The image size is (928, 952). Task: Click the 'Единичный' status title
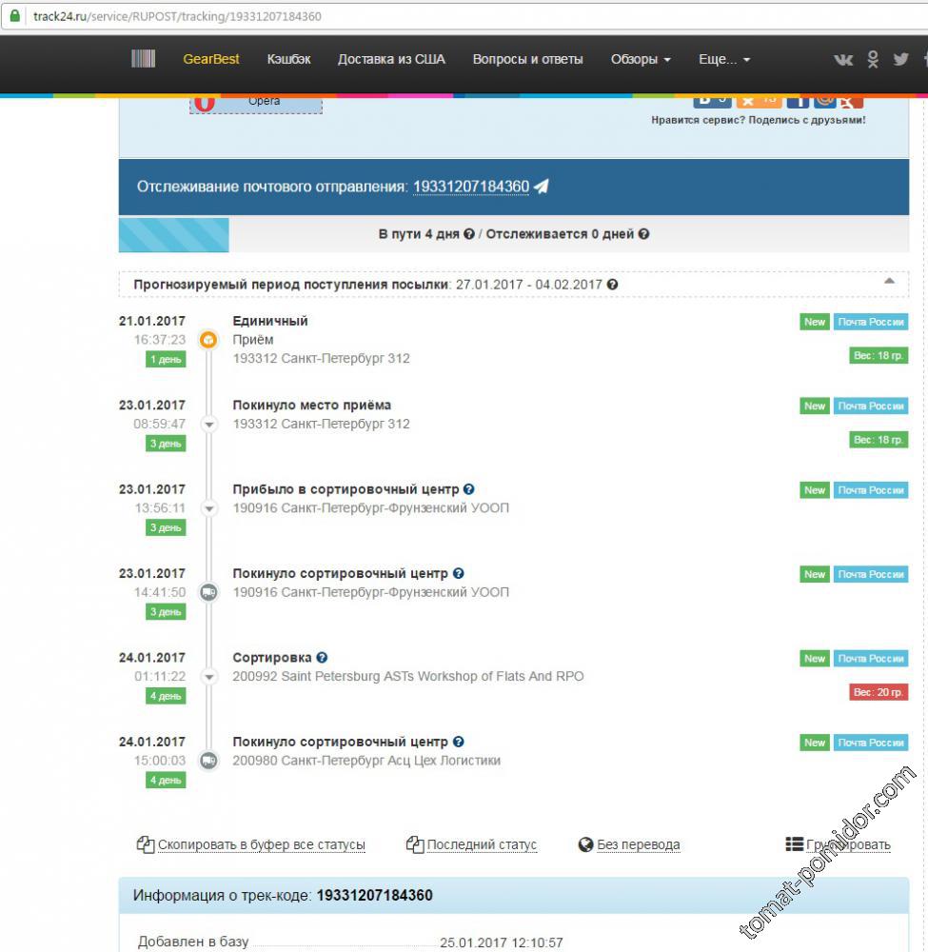[x=270, y=321]
